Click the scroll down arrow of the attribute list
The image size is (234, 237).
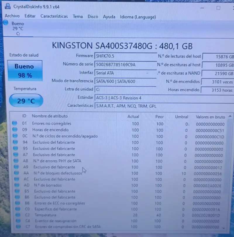click(x=224, y=228)
